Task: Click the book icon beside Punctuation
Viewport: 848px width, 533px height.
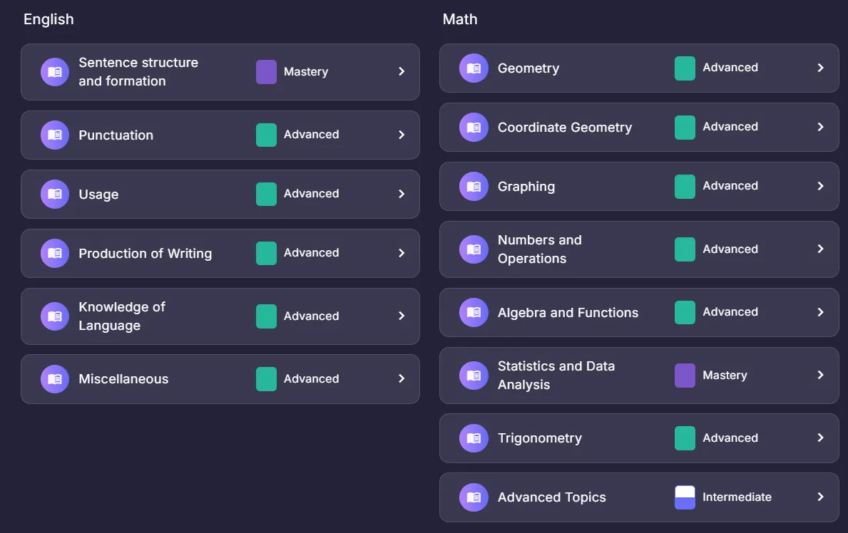Action: [x=55, y=135]
